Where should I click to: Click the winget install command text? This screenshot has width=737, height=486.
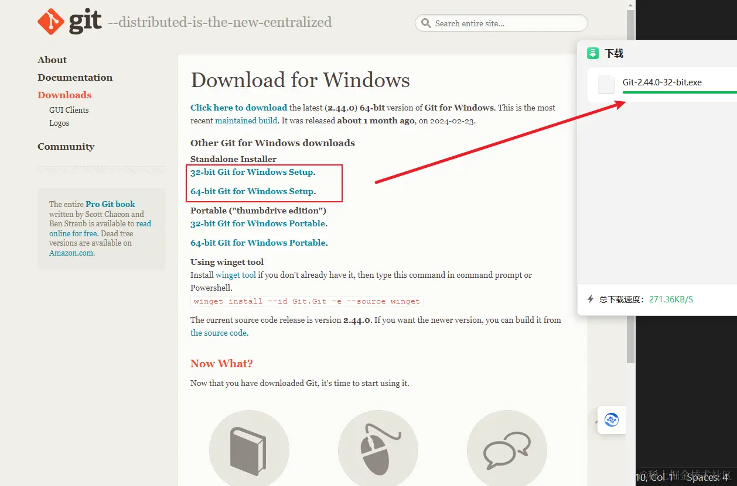tap(307, 301)
